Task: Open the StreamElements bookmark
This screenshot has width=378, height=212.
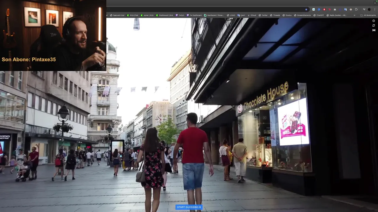Action: point(302,15)
